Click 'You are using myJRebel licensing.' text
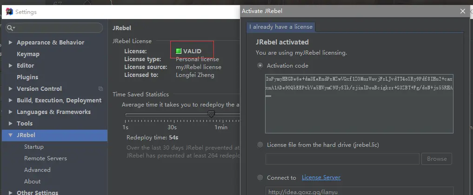Image resolution: width=473 pixels, height=195 pixels. tap(301, 53)
